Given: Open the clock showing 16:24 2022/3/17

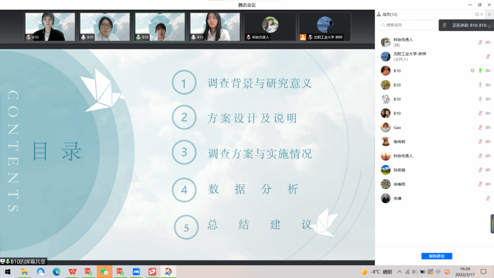Looking at the screenshot, I should coord(465,272).
